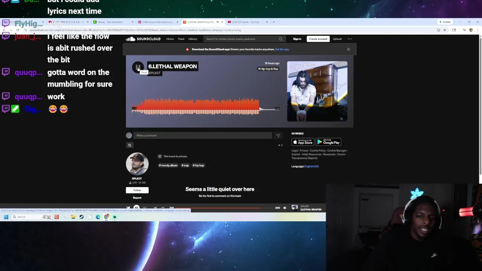Open the Library menu item
482x271 pixels.
tap(193, 39)
